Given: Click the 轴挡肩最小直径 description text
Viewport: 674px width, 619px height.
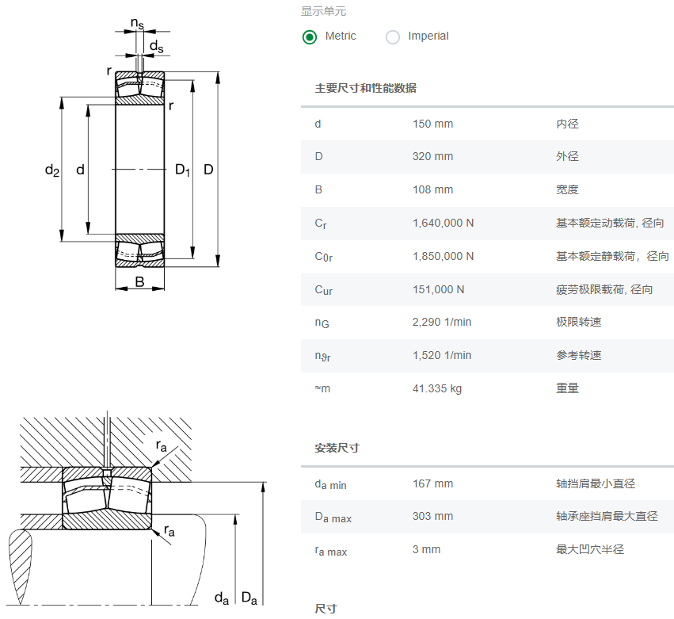Looking at the screenshot, I should (x=596, y=484).
